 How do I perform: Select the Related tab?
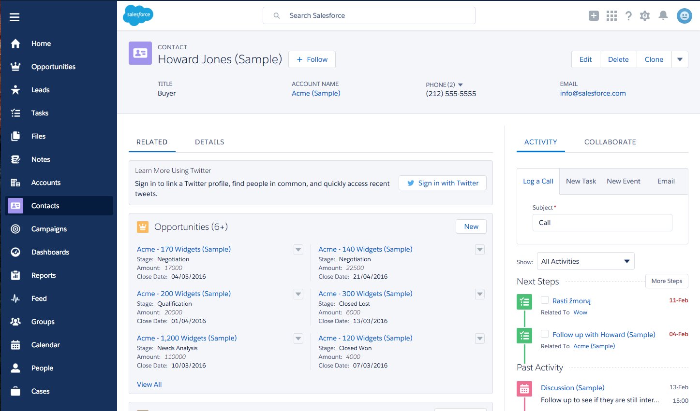coord(152,142)
